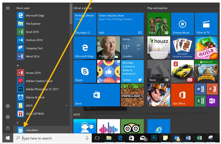Image resolution: width=221 pixels, height=144 pixels.
Task: Open Excel on the taskbar
Action: pyautogui.click(x=199, y=138)
